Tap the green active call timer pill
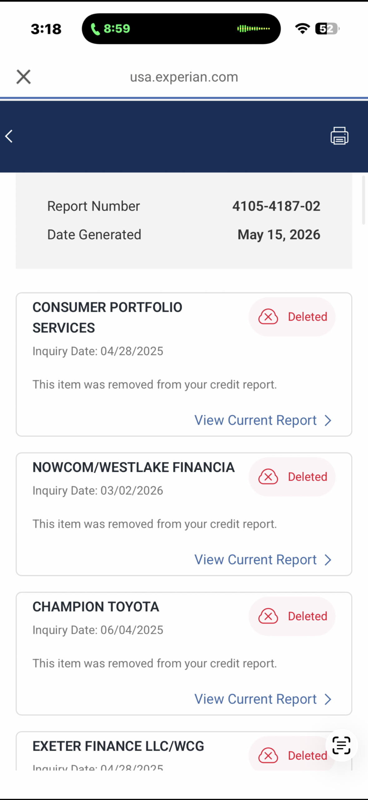368x800 pixels. tap(110, 29)
